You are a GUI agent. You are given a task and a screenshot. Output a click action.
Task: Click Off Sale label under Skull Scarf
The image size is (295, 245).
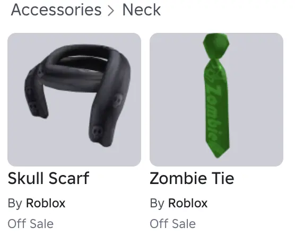coord(31,224)
